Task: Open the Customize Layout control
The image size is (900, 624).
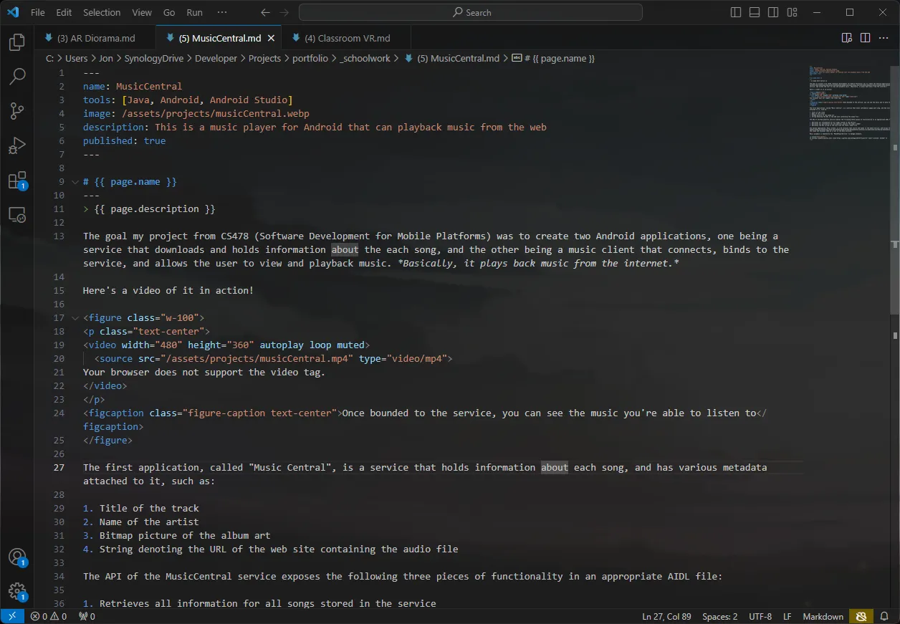Action: [x=793, y=12]
